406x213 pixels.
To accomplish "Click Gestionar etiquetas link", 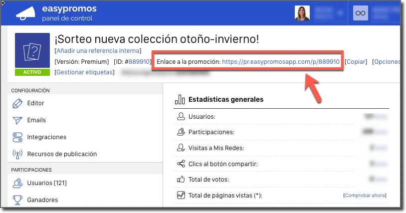I will 84,72.
